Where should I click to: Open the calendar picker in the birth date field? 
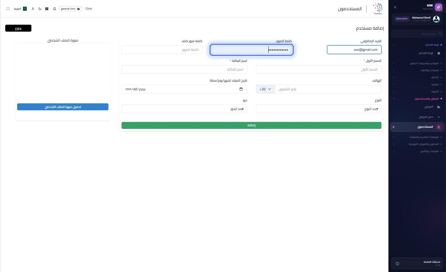coord(241,89)
